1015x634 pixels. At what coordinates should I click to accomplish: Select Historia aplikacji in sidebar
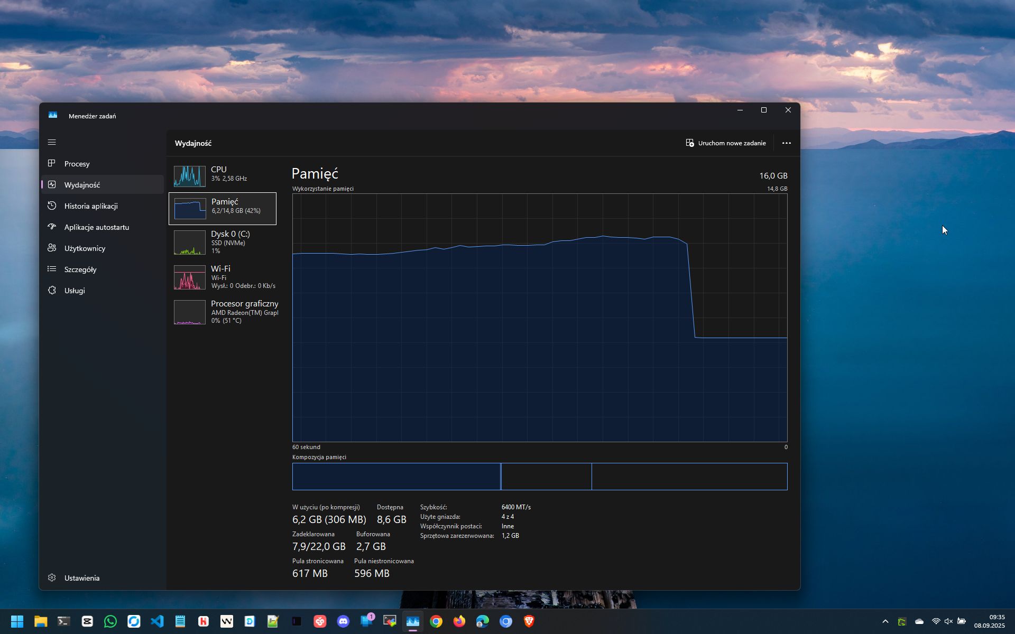pyautogui.click(x=91, y=206)
